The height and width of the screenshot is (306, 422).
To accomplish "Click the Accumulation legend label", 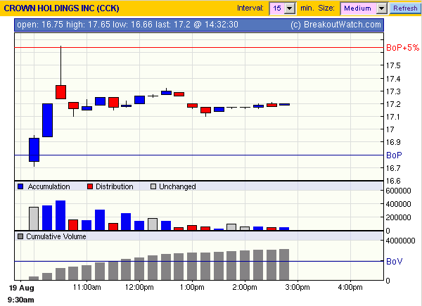I will [49, 186].
